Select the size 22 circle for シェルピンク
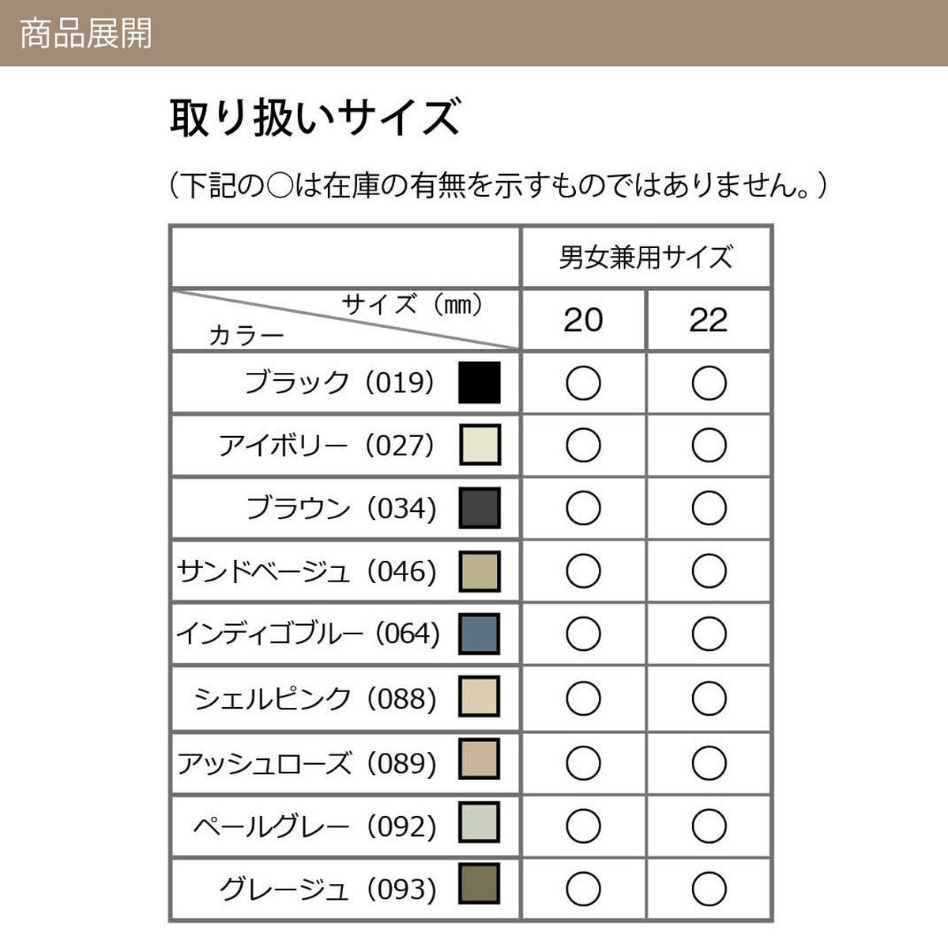Screen dimensions: 948x948 coord(709,698)
